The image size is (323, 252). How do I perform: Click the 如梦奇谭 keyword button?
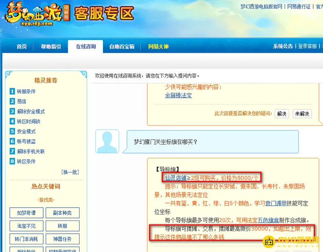tap(26, 213)
